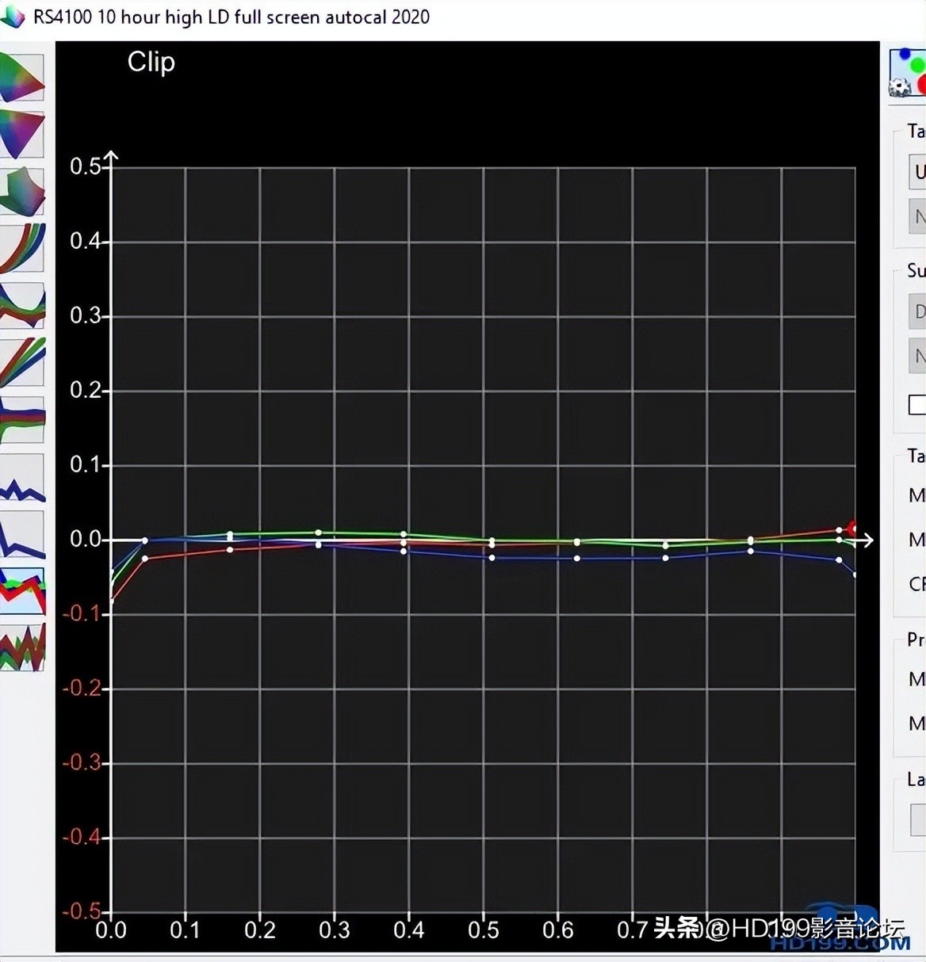926x962 pixels.
Task: Open settings via the gear and color dots icon
Action: [x=908, y=73]
